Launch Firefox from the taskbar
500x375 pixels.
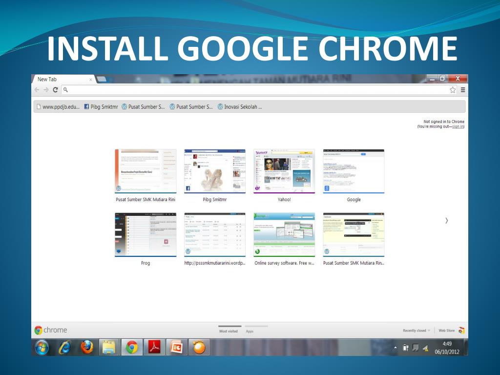87,347
